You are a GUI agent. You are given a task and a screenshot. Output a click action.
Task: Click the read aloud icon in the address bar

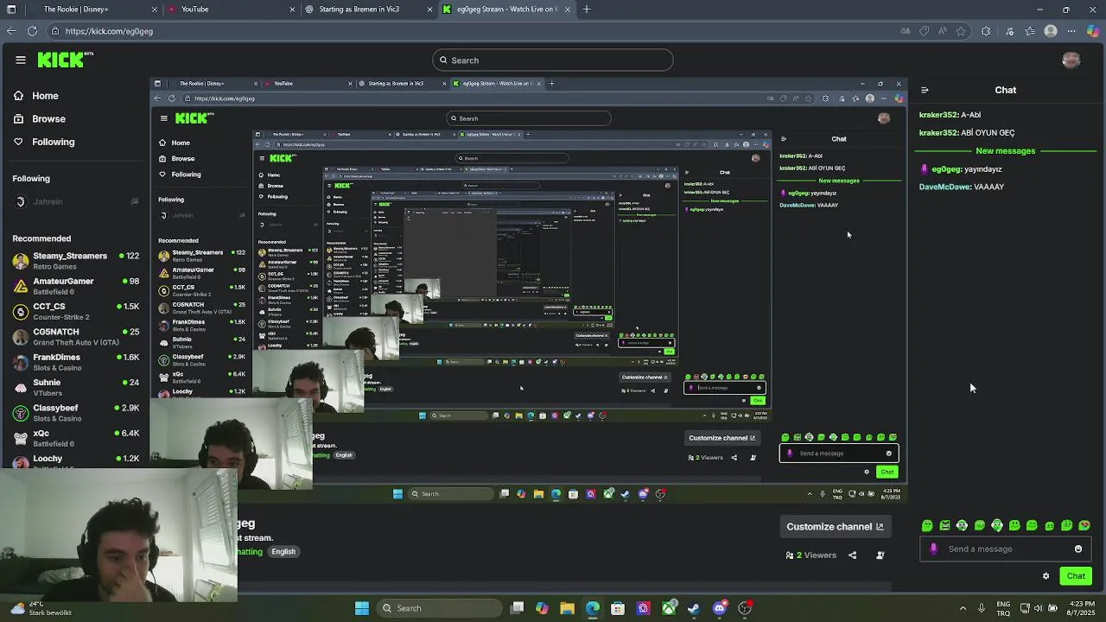point(942,31)
